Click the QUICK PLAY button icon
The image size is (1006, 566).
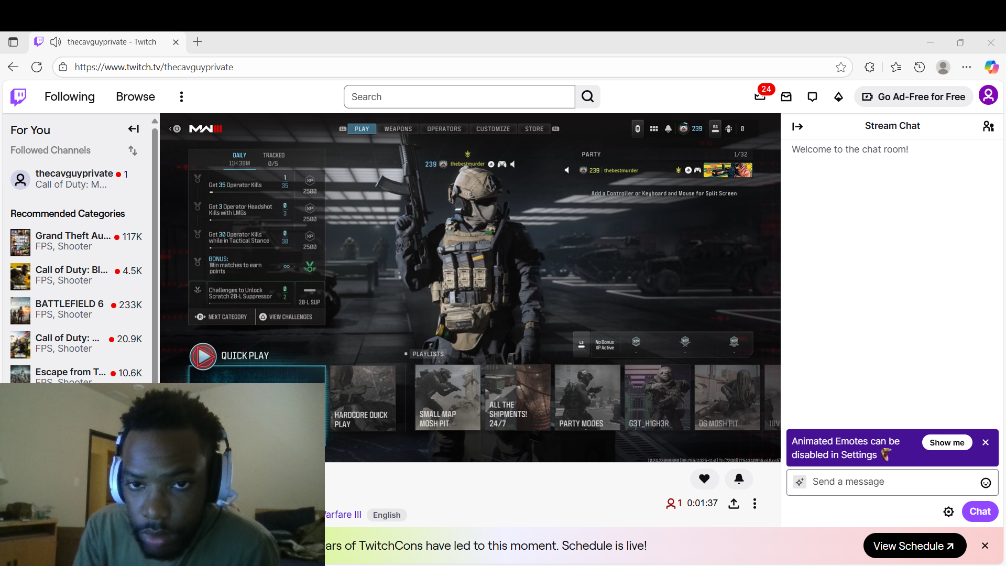[x=203, y=356]
